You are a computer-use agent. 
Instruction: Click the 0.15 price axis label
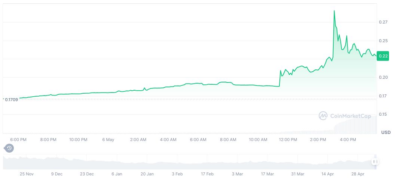point(382,114)
